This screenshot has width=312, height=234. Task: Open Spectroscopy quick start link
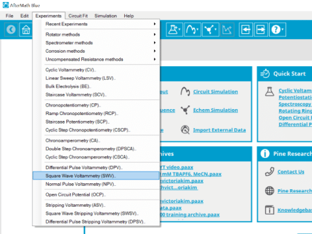point(295,104)
